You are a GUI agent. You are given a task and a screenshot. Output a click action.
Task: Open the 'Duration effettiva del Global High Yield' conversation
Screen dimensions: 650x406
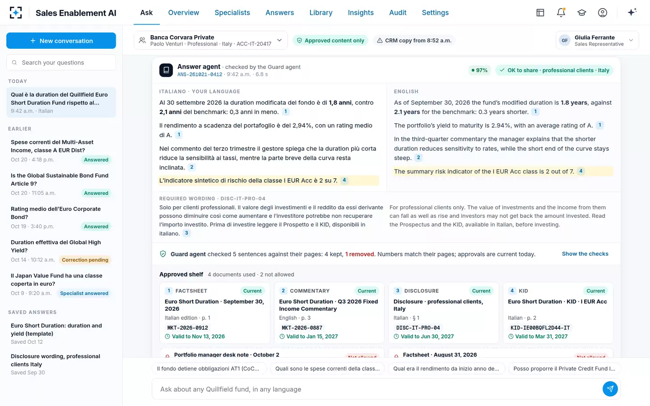click(x=61, y=251)
